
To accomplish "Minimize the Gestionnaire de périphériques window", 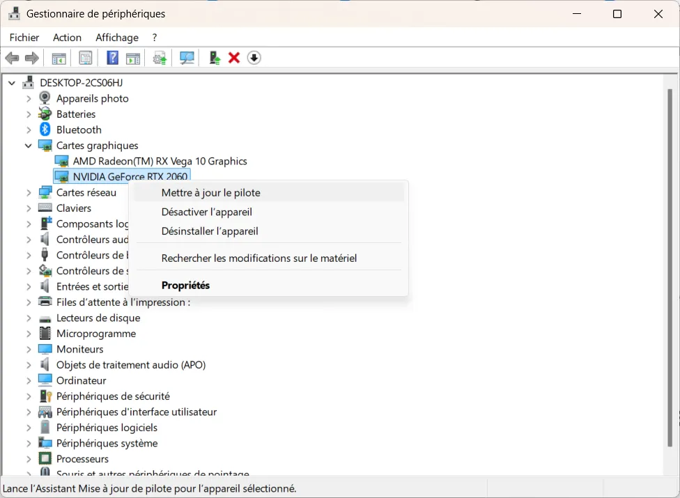I will pos(577,14).
